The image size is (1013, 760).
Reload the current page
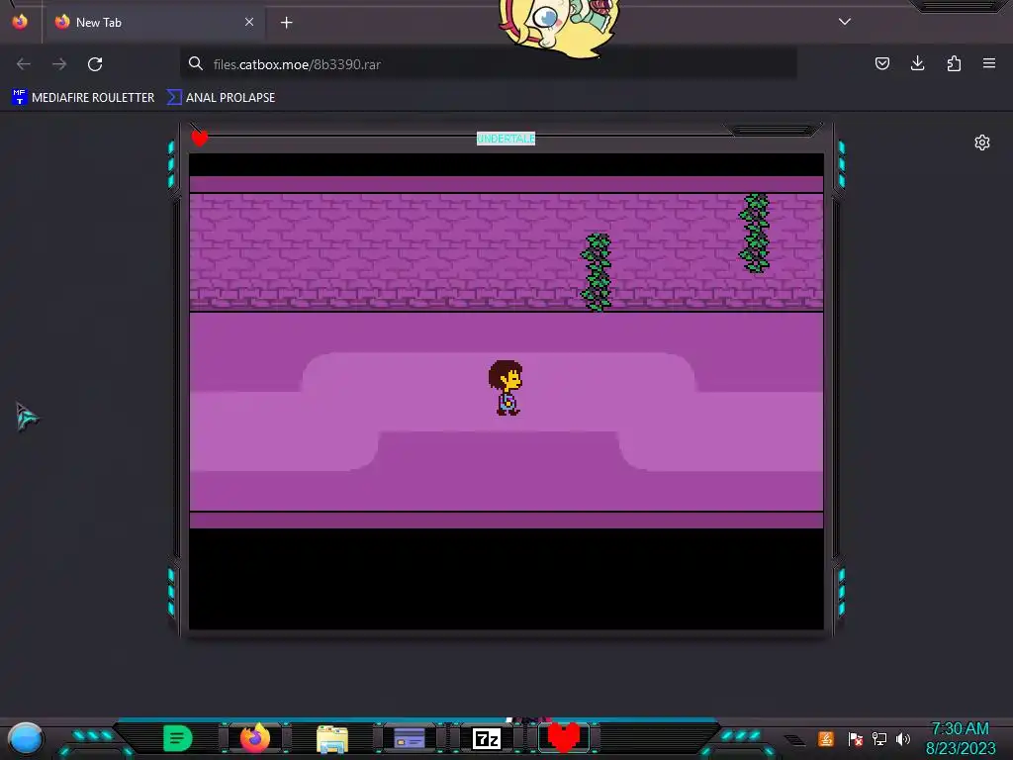click(95, 64)
